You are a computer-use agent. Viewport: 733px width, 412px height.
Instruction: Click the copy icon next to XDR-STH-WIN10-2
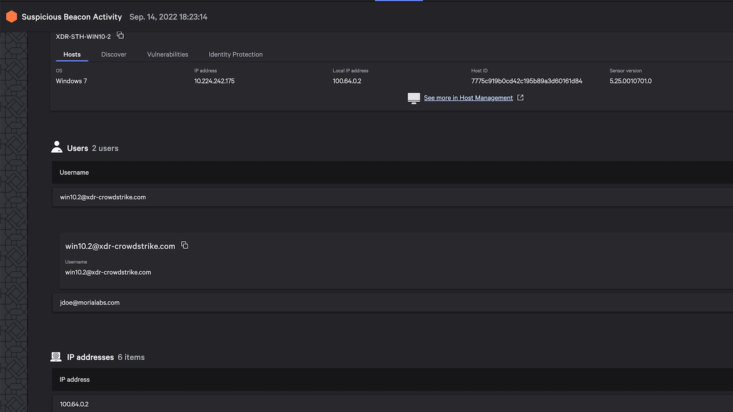point(120,36)
